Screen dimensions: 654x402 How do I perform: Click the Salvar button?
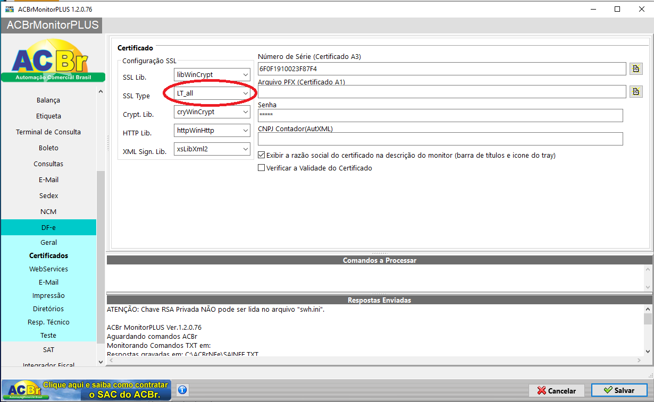click(x=619, y=390)
